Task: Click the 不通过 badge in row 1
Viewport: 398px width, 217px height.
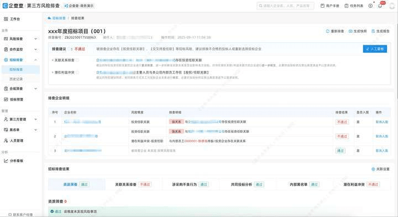Action: (342, 122)
